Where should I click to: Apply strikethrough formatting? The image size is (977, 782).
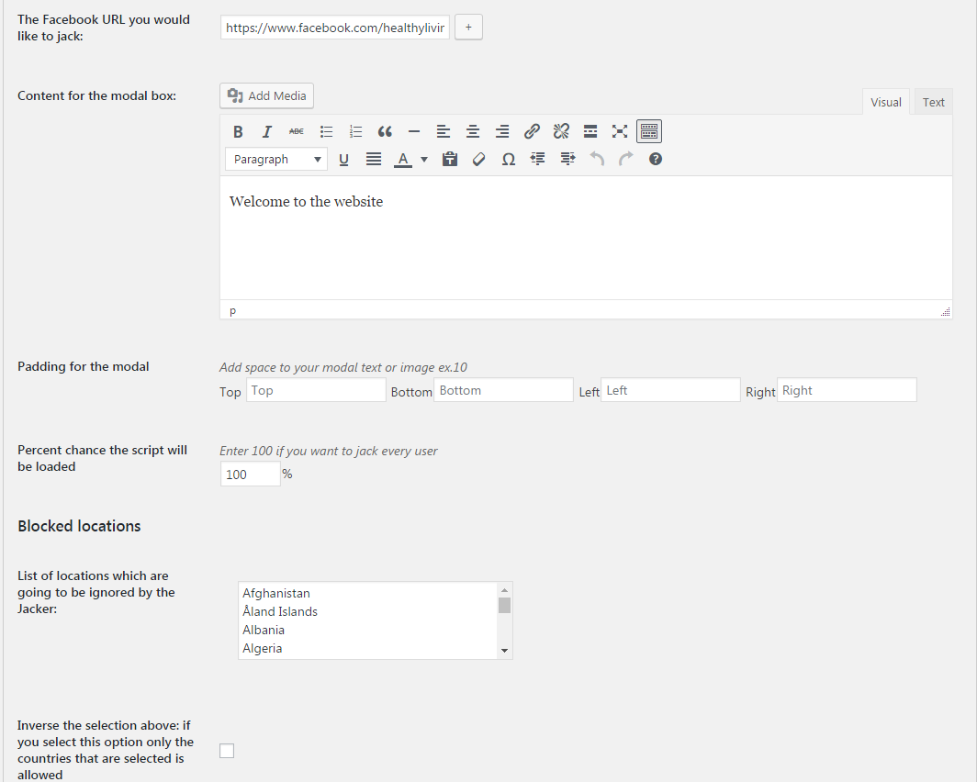[296, 131]
